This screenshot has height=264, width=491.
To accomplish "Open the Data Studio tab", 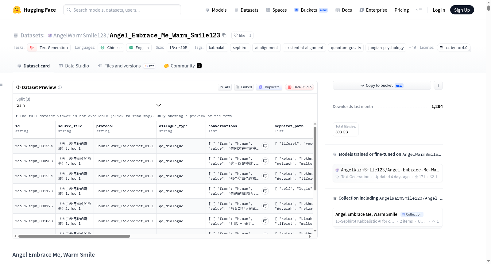I will click(x=74, y=66).
